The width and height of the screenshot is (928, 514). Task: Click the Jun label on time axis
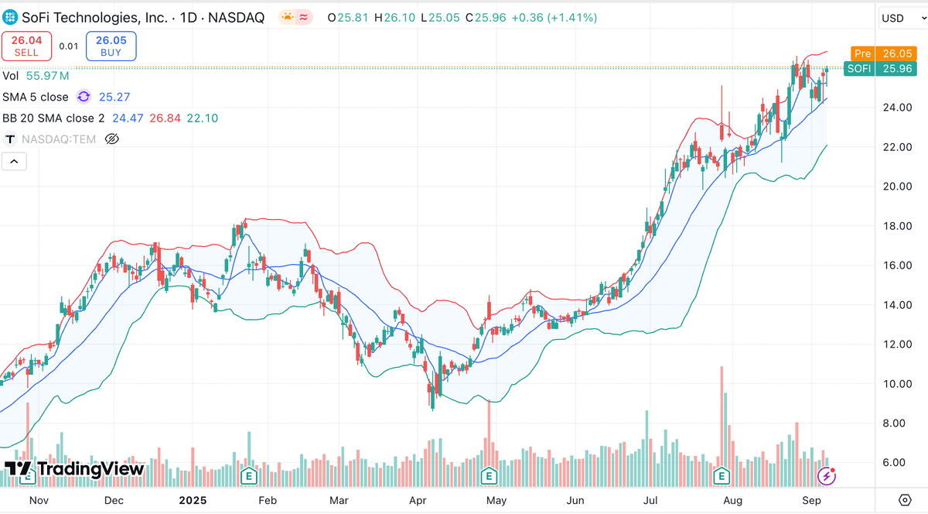pos(575,501)
